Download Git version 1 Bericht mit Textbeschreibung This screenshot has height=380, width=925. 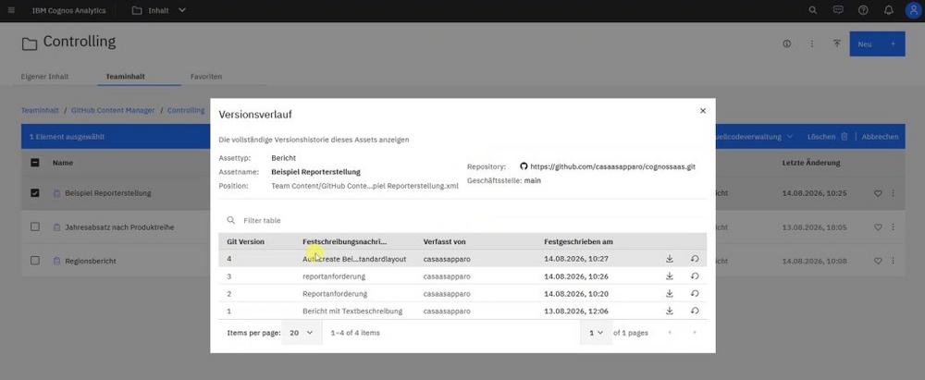[669, 311]
